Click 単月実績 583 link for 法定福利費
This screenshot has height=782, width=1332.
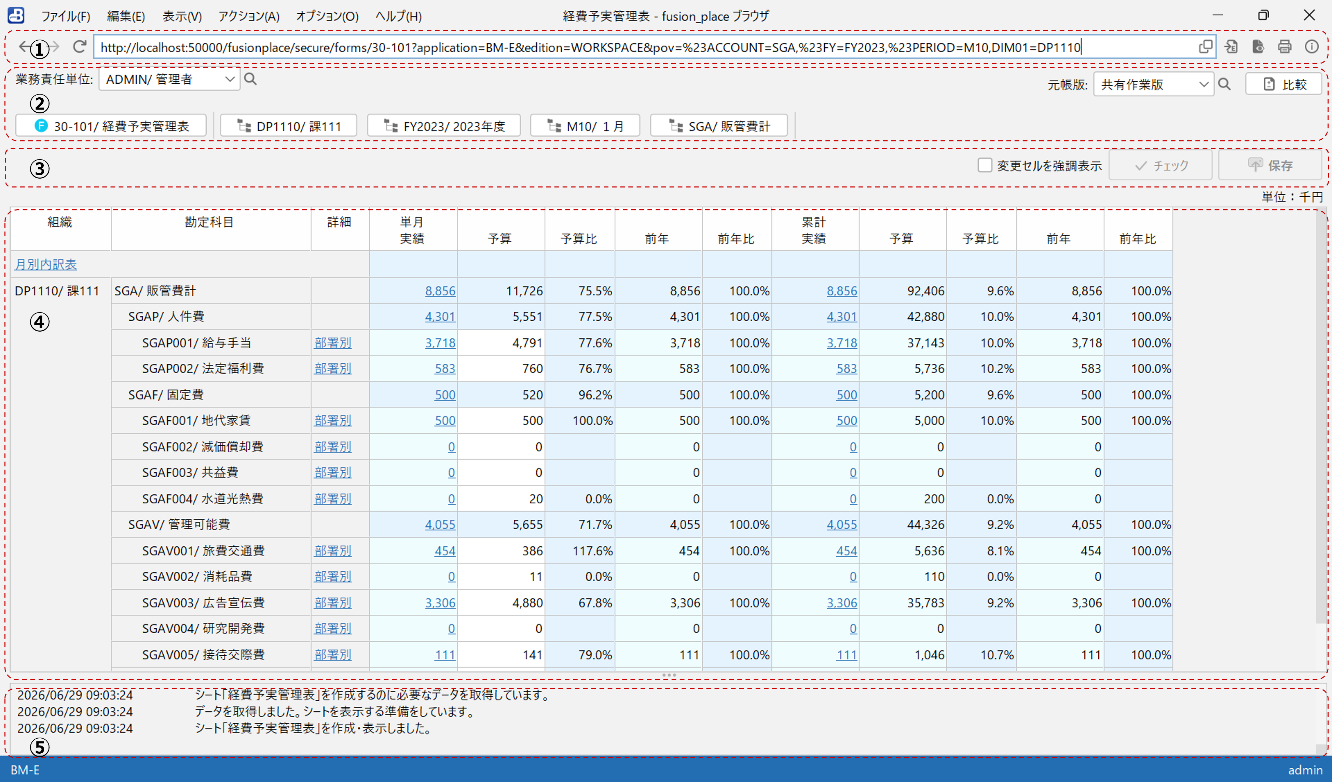[x=444, y=368]
